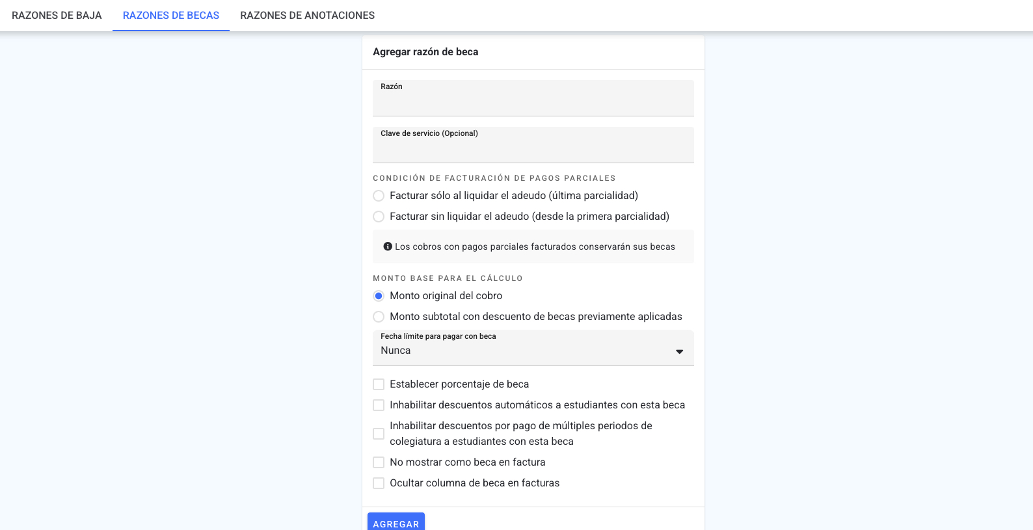Click the notice about cobros con pagos parciales
This screenshot has height=530, width=1033.
533,246
